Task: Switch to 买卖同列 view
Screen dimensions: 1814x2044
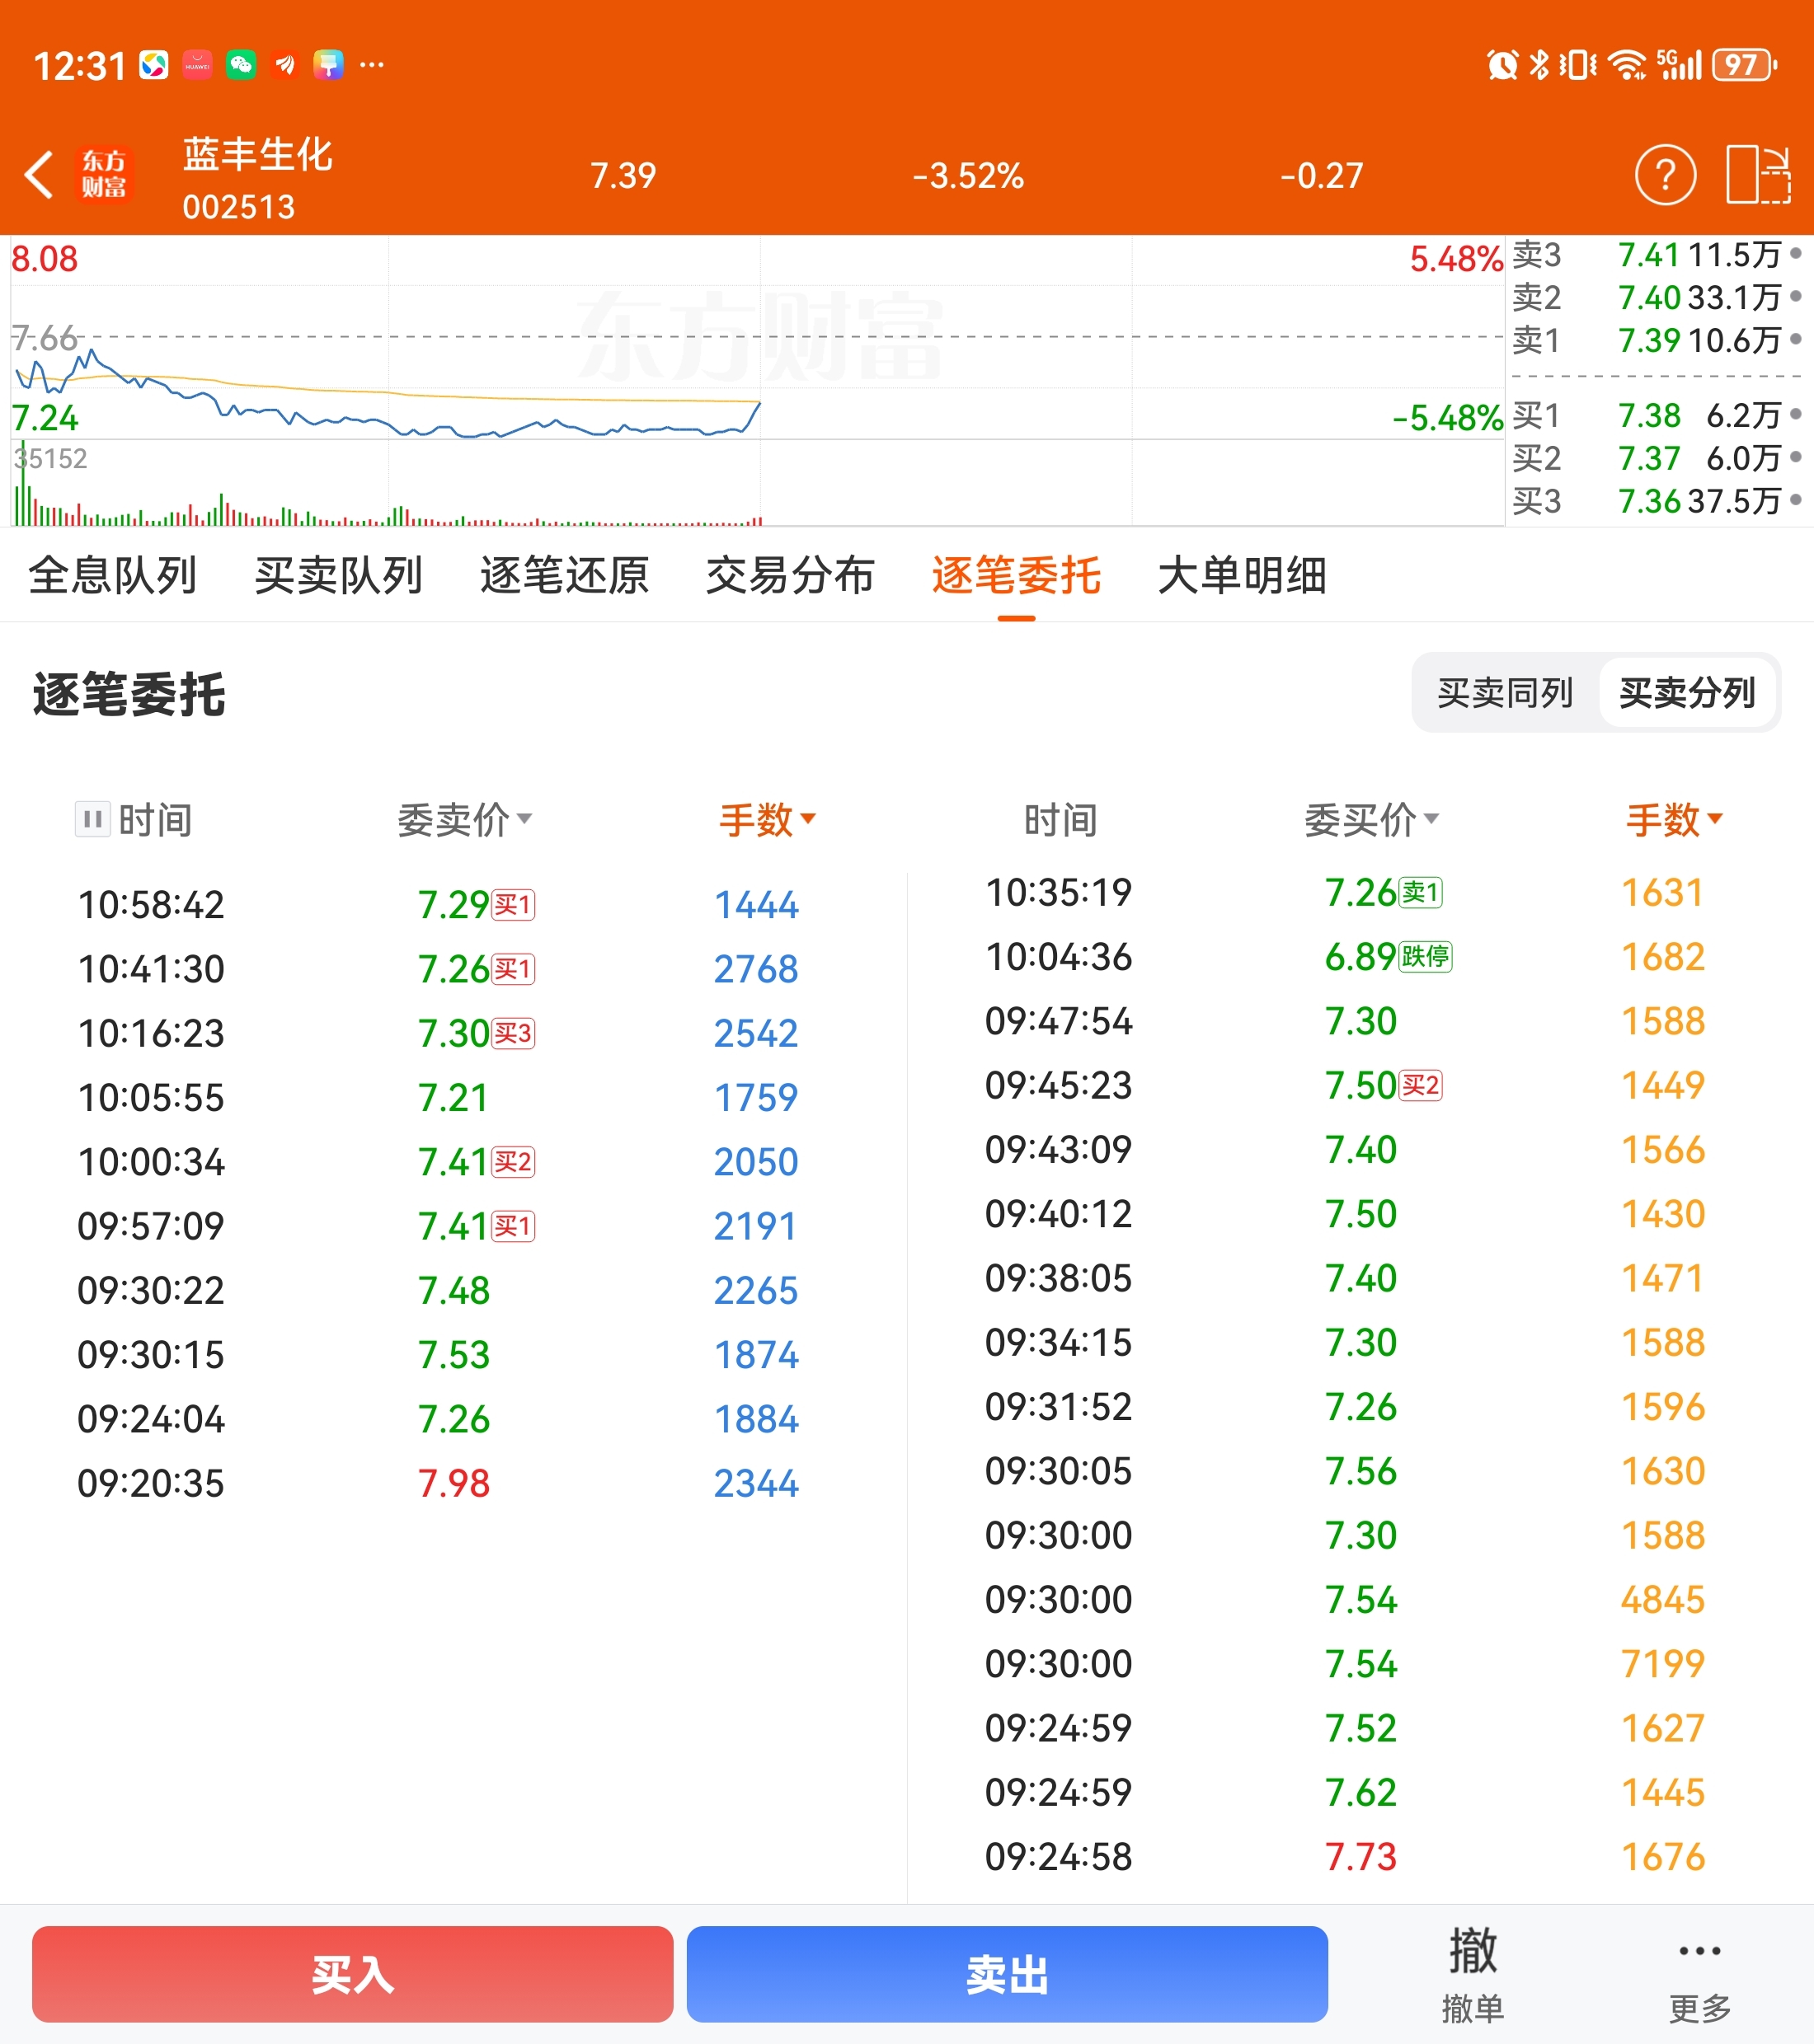Action: (1504, 692)
